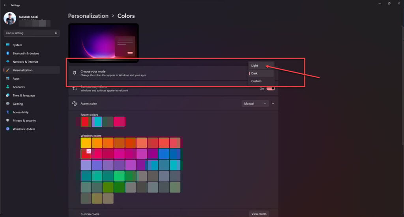Pick the selected red swatch with checkmark
Image resolution: width=404 pixels, height=217 pixels.
86,154
